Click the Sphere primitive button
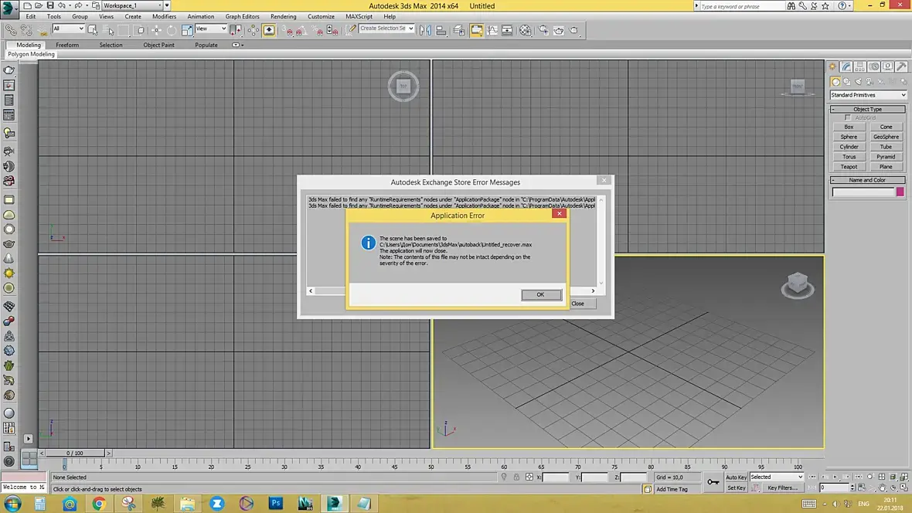This screenshot has height=513, width=912. 849,137
